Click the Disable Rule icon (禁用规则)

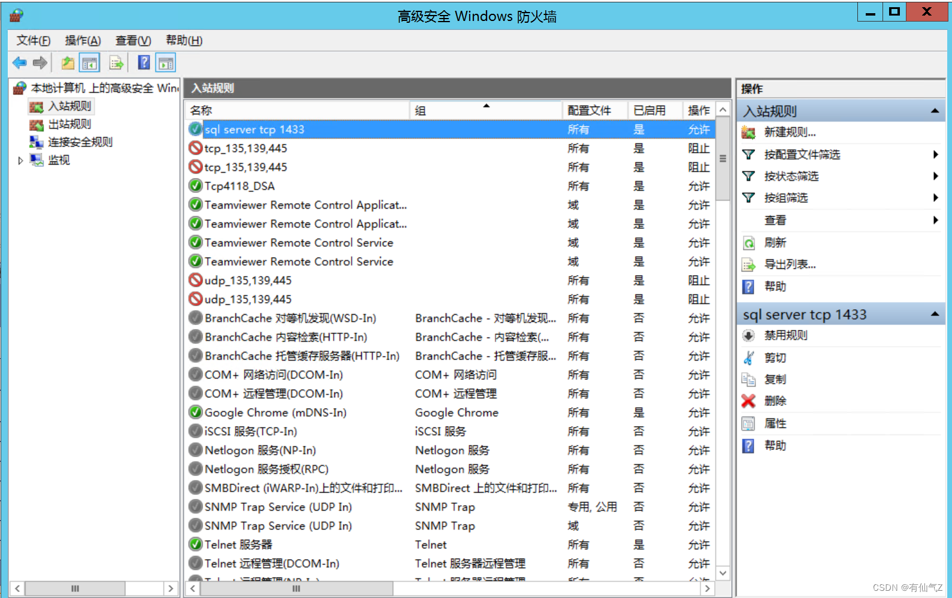coord(748,336)
